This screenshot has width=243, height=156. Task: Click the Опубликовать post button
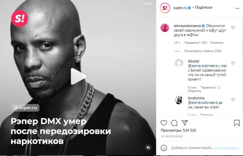pyautogui.click(x=227, y=148)
